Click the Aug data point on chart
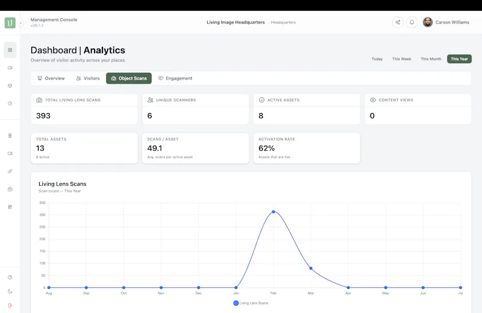The image size is (482, 313). pyautogui.click(x=49, y=288)
